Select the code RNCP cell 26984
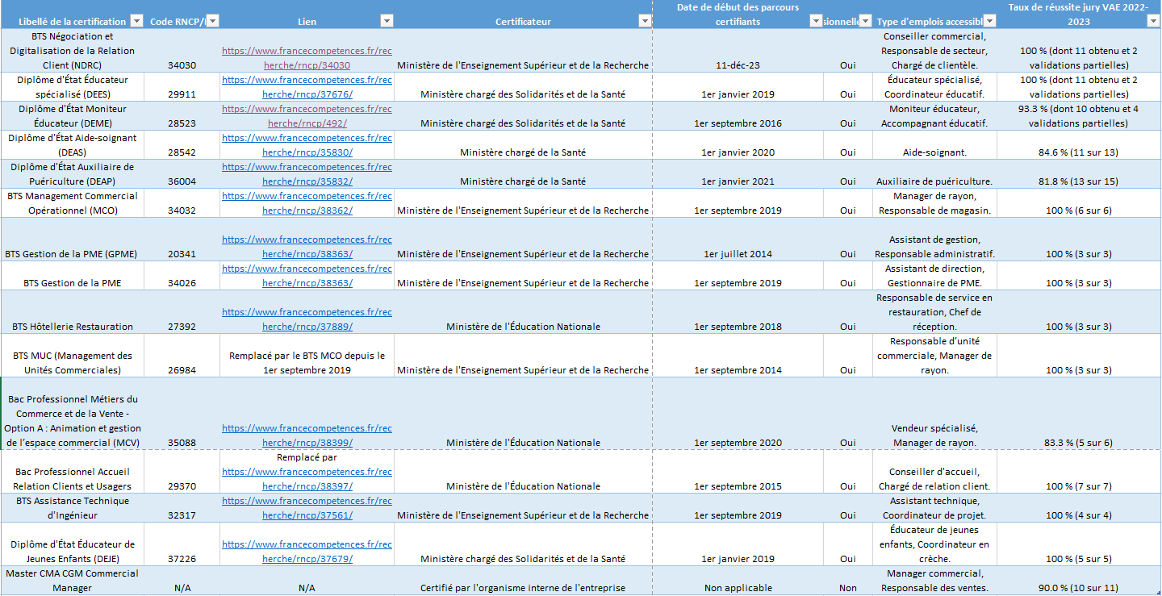Screen dimensions: 1162x596 click(182, 370)
